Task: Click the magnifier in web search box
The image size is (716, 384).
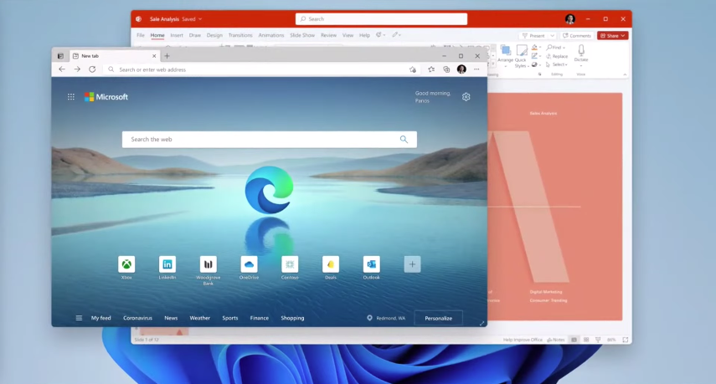Action: tap(404, 139)
